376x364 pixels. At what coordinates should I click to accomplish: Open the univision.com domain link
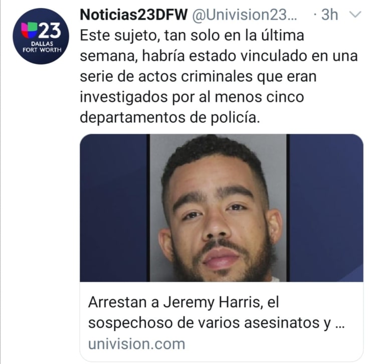tap(137, 344)
